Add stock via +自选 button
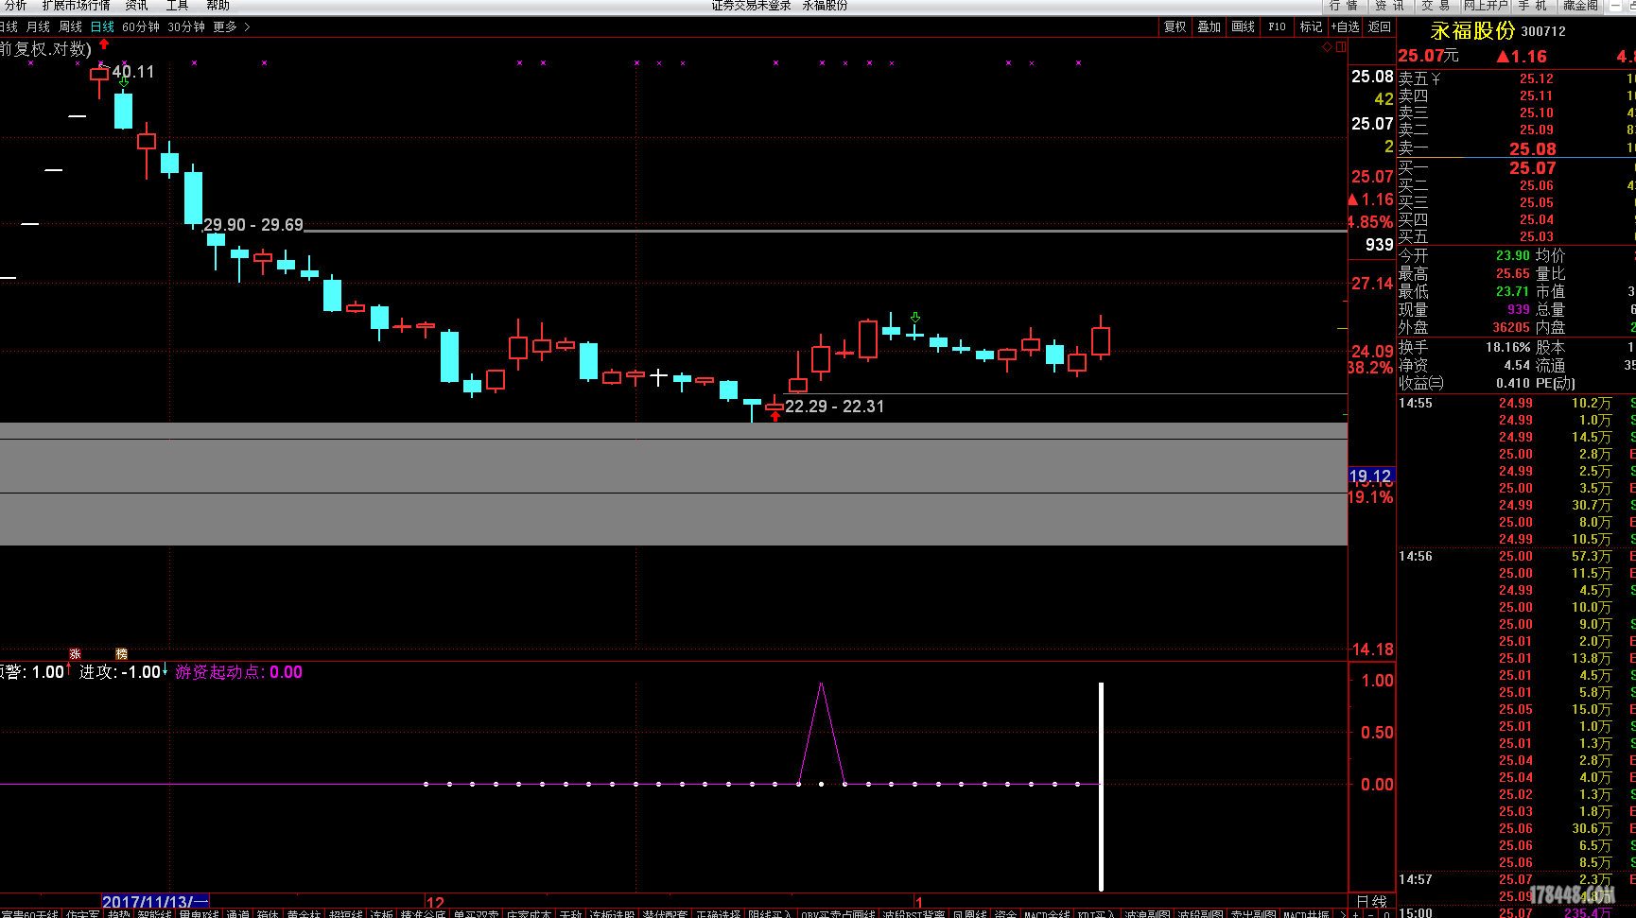This screenshot has height=918, width=1636. (1345, 26)
